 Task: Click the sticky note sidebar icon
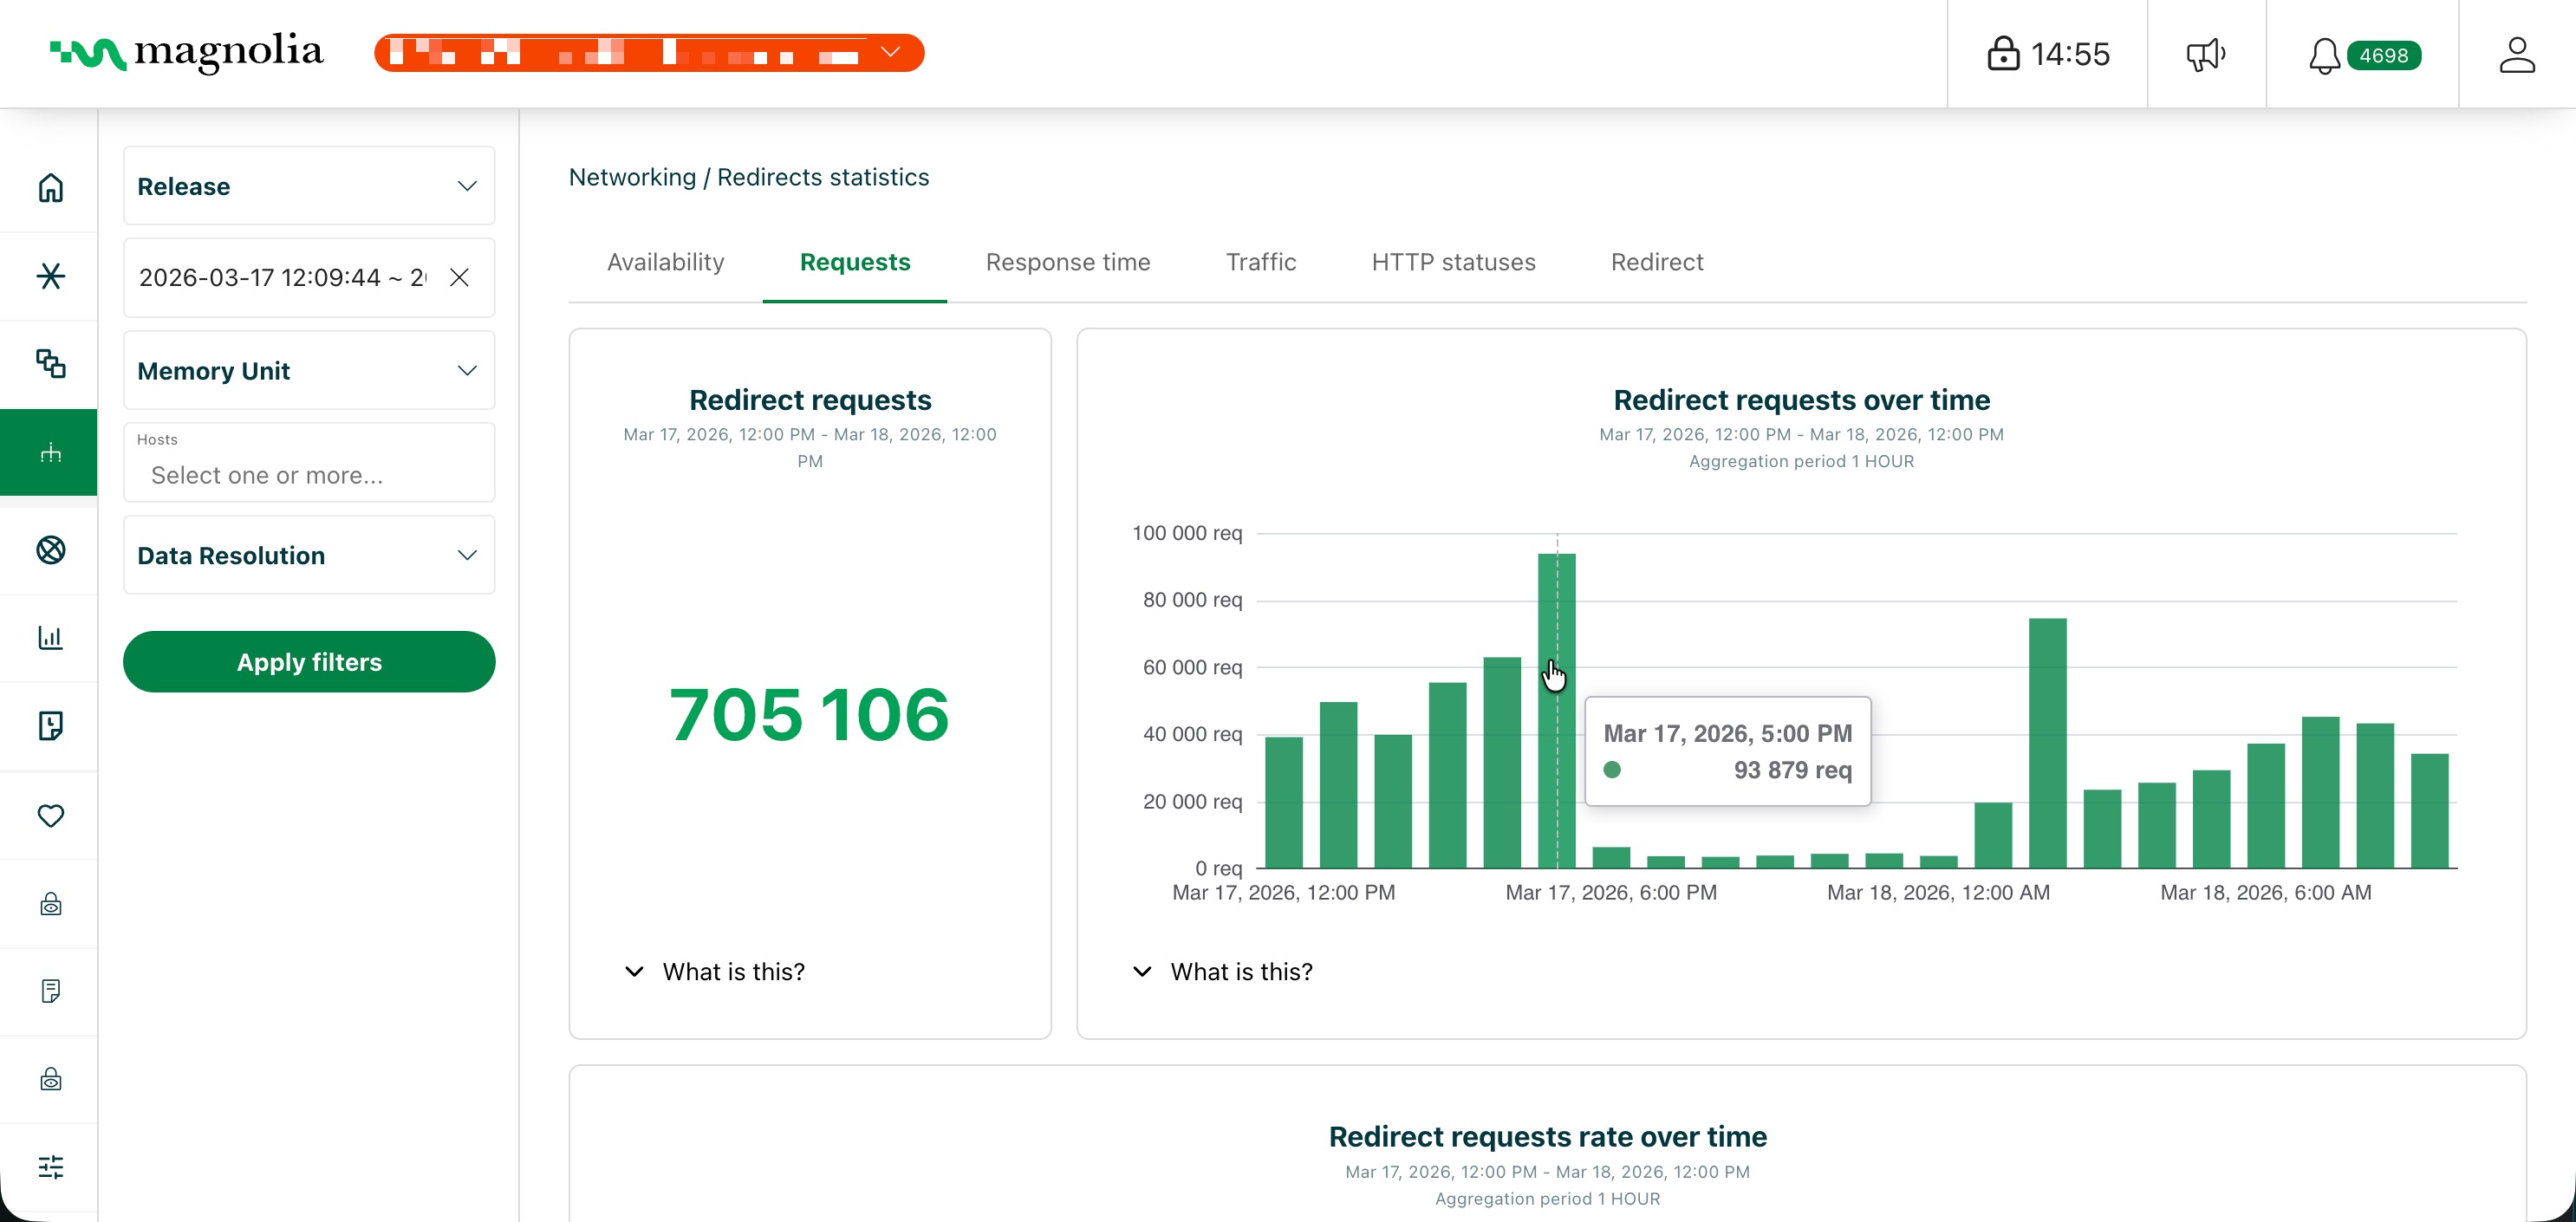(50, 726)
